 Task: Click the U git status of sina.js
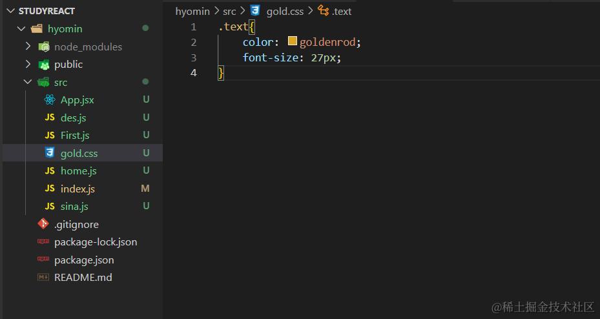pyautogui.click(x=146, y=206)
